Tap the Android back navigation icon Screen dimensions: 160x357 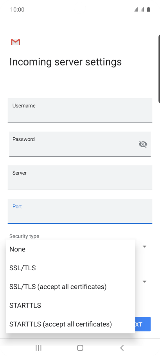tap(122, 348)
